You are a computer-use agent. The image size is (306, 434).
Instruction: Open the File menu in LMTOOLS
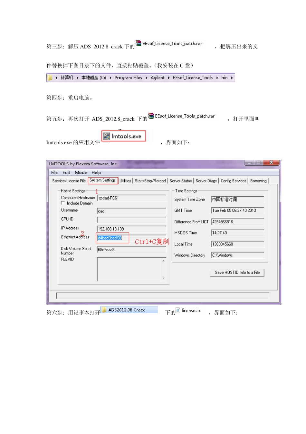54,172
